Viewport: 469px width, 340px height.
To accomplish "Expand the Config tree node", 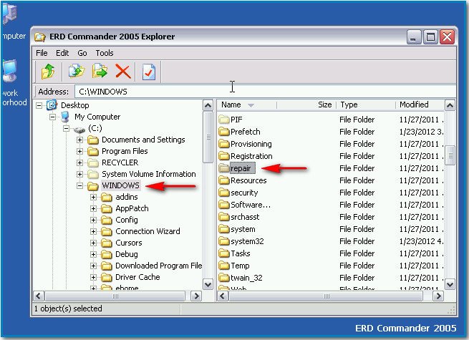I will [x=93, y=220].
